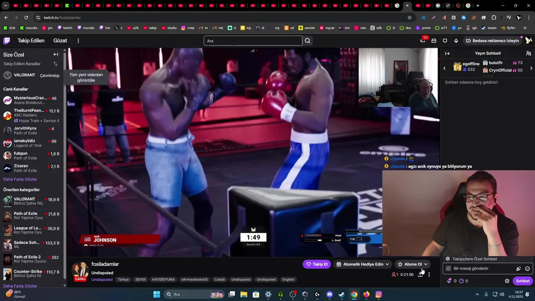Image resolution: width=535 pixels, height=301 pixels.
Task: Select TheBurntPeanut ARC Raiders channel
Action: point(32,115)
